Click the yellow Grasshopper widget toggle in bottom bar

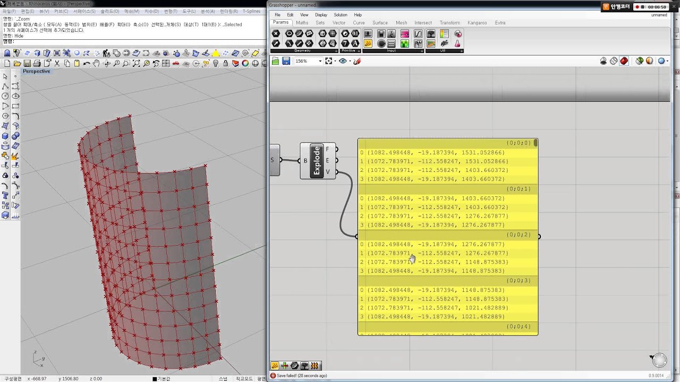[x=275, y=366]
